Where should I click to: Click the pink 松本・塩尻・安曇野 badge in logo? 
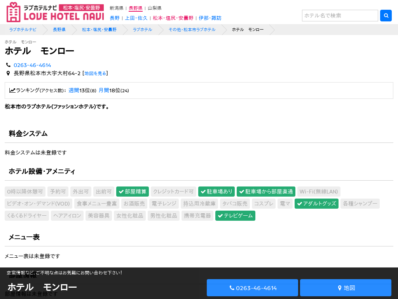81,8
